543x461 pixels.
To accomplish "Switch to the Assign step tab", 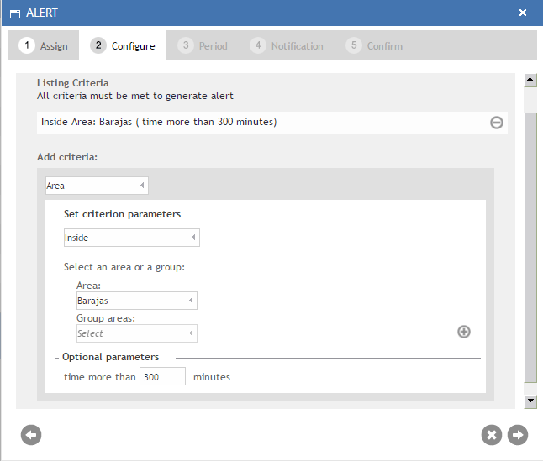I will coord(43,45).
